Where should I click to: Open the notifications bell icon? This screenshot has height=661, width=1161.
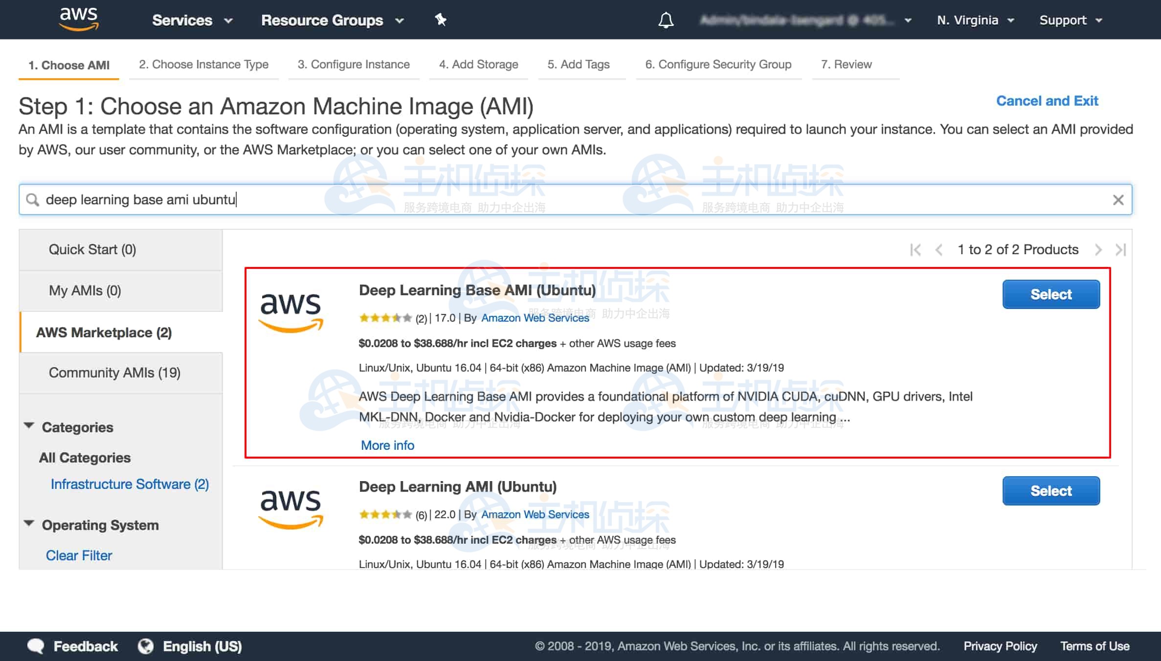[666, 20]
